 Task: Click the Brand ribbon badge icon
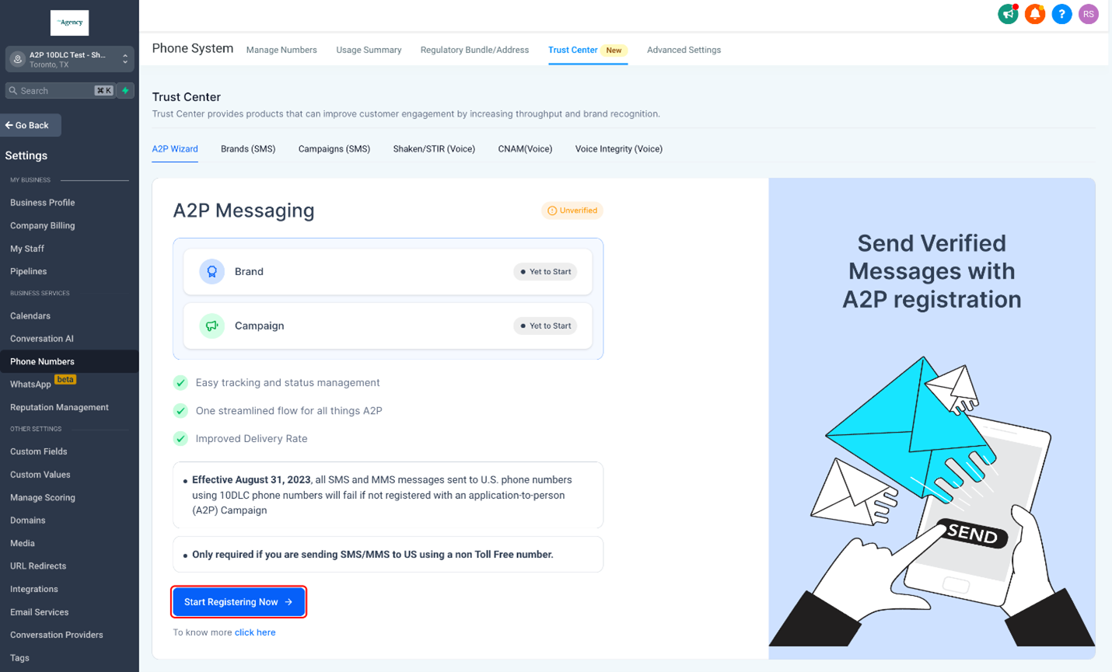point(212,271)
